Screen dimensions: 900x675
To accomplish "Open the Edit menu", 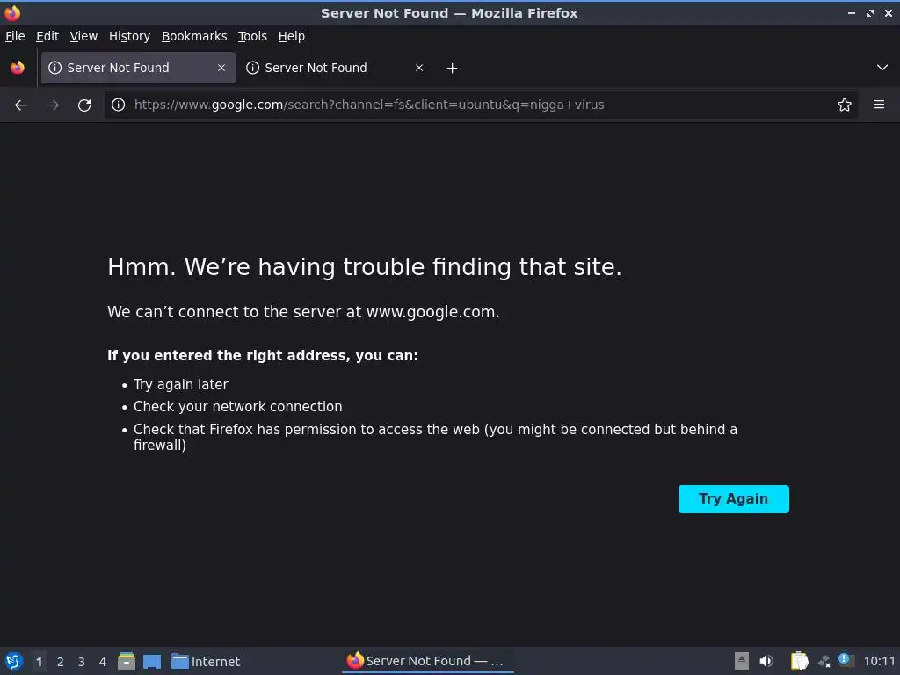I will 47,36.
